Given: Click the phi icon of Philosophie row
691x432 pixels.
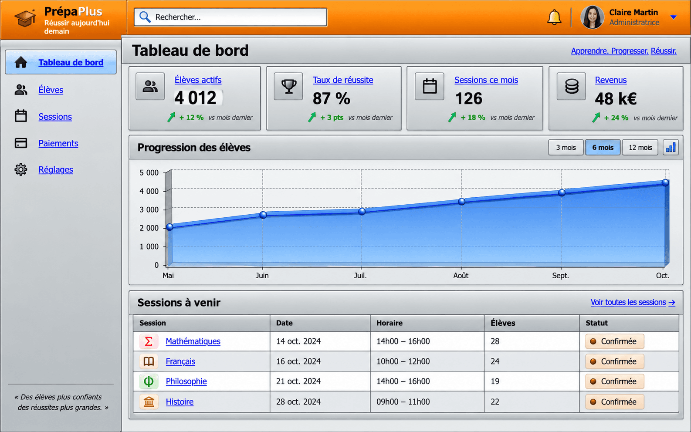Looking at the screenshot, I should point(149,381).
